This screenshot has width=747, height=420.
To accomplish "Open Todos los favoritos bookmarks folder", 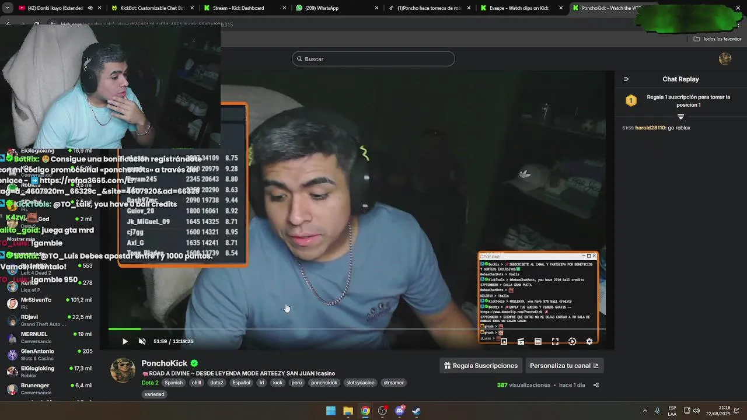I will point(717,39).
